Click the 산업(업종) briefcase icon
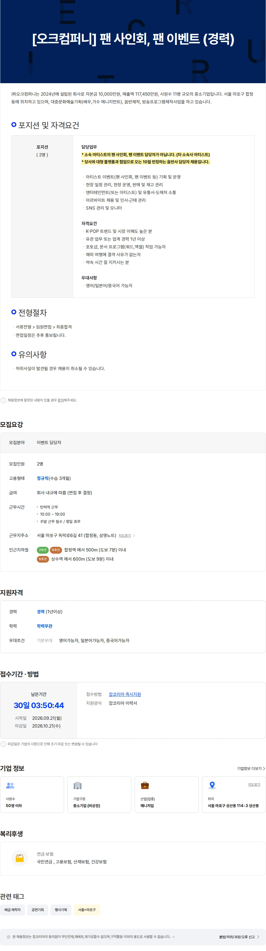 145,785
